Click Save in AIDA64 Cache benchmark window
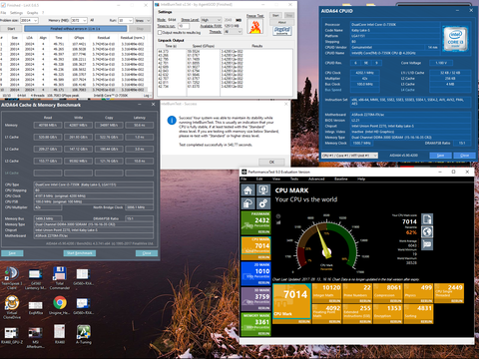 [12, 253]
